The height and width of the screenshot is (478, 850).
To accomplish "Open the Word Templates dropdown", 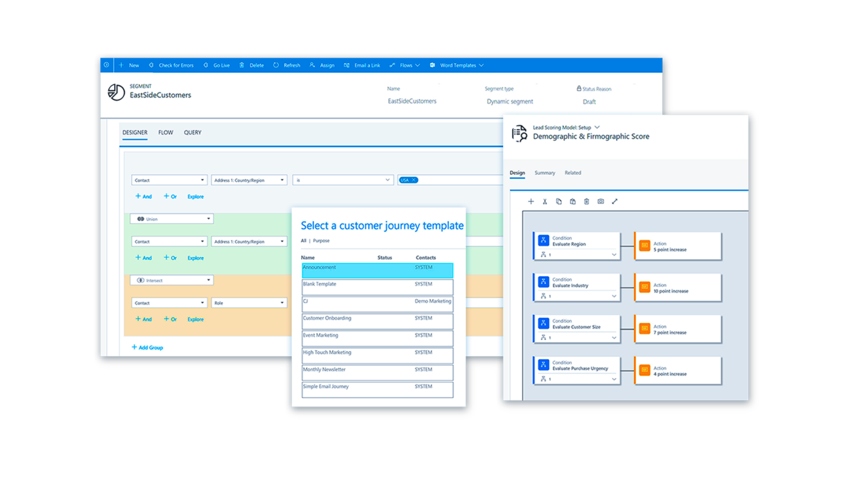I will 459,65.
